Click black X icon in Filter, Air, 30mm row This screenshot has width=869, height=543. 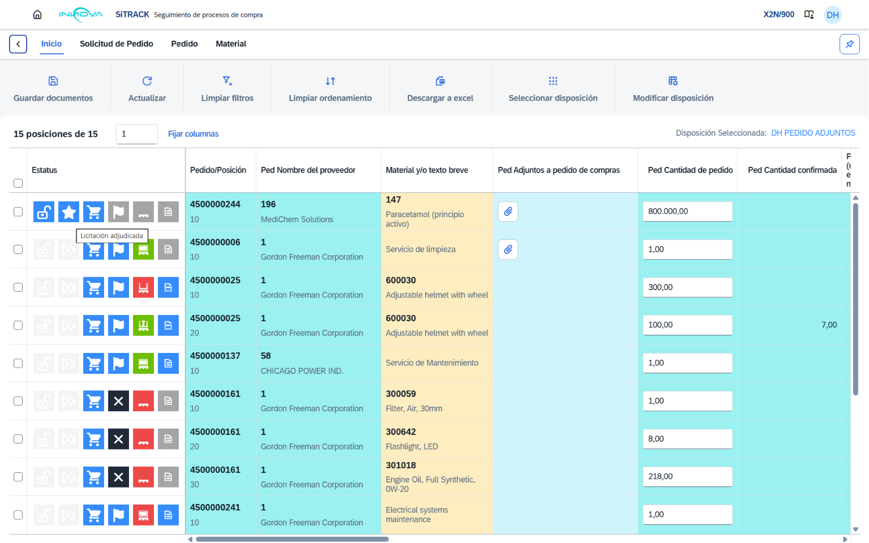point(119,401)
